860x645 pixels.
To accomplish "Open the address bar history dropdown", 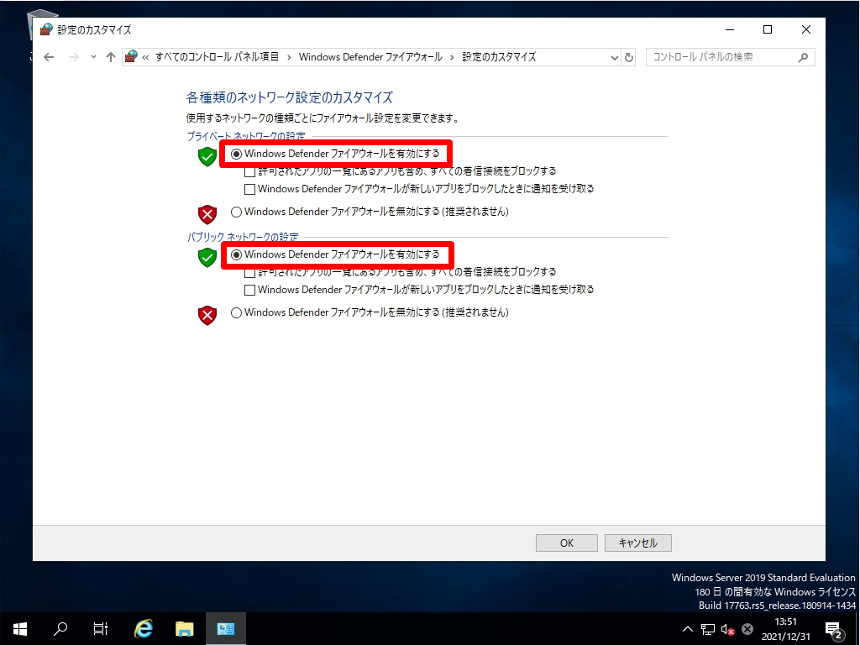I will click(x=614, y=57).
